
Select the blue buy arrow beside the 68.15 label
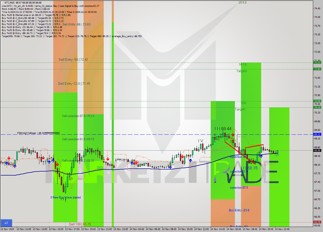point(261,156)
